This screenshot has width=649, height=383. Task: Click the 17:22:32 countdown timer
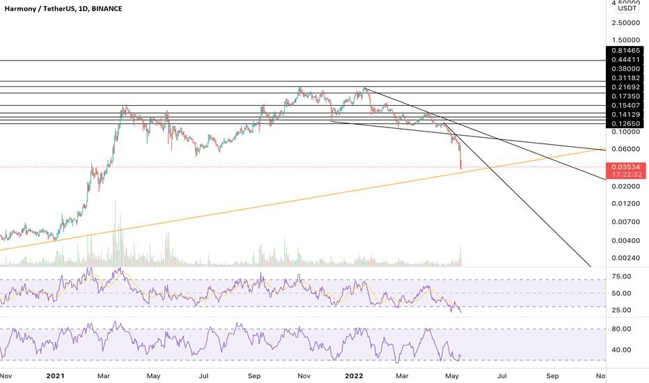(627, 175)
